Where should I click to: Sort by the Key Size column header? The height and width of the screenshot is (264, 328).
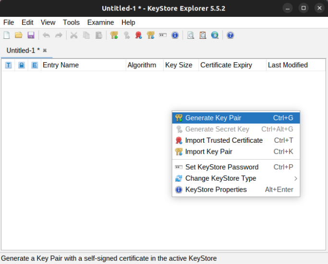pos(181,65)
